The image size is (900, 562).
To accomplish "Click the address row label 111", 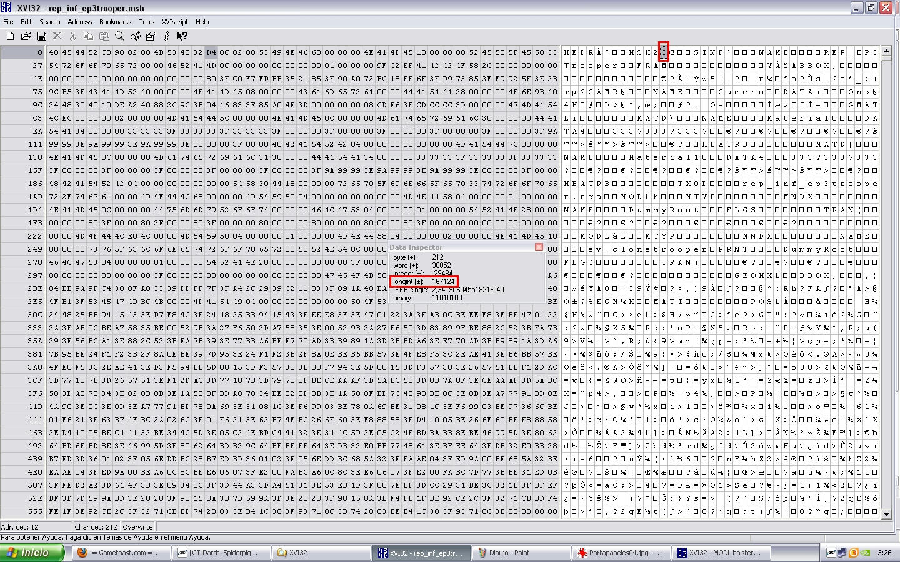I will 36,144.
